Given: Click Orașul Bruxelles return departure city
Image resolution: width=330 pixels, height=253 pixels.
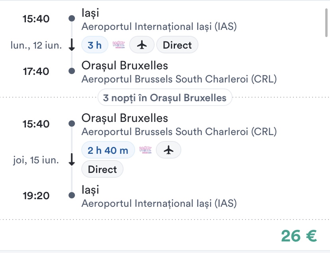Looking at the screenshot, I should coord(125,118).
